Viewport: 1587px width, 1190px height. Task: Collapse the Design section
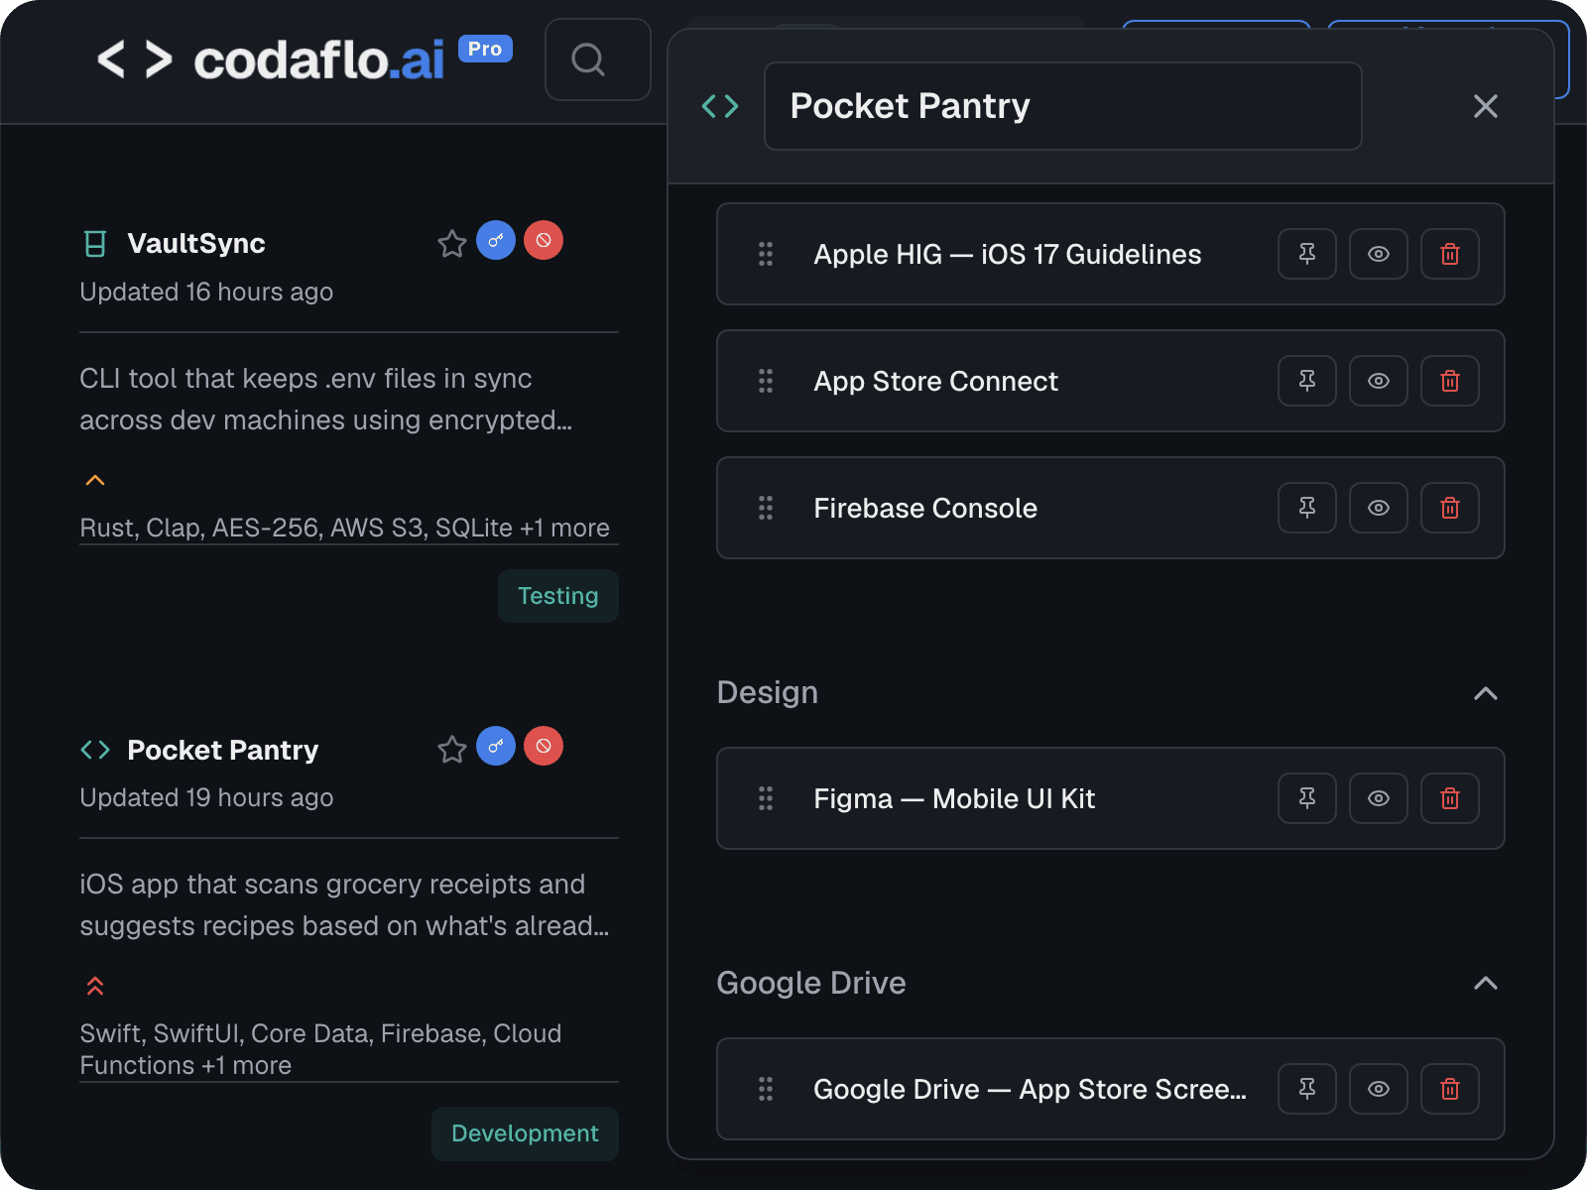click(x=1485, y=693)
